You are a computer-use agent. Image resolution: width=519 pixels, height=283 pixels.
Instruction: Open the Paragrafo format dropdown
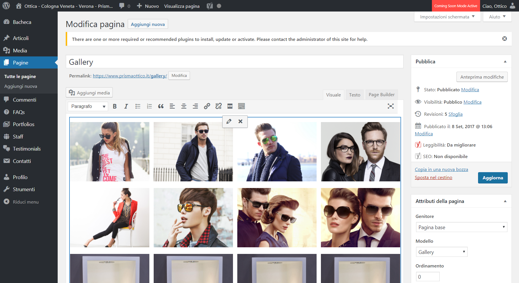88,106
